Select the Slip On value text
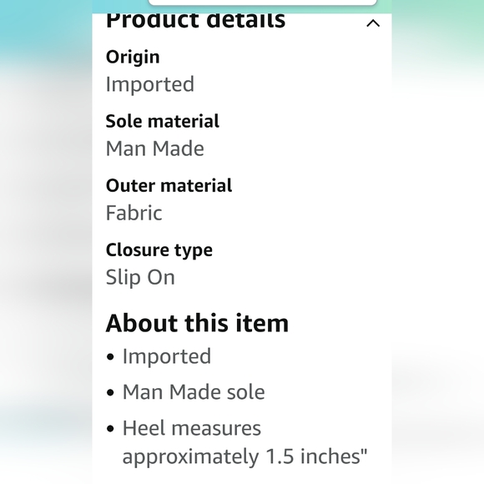484x484 pixels. (140, 278)
